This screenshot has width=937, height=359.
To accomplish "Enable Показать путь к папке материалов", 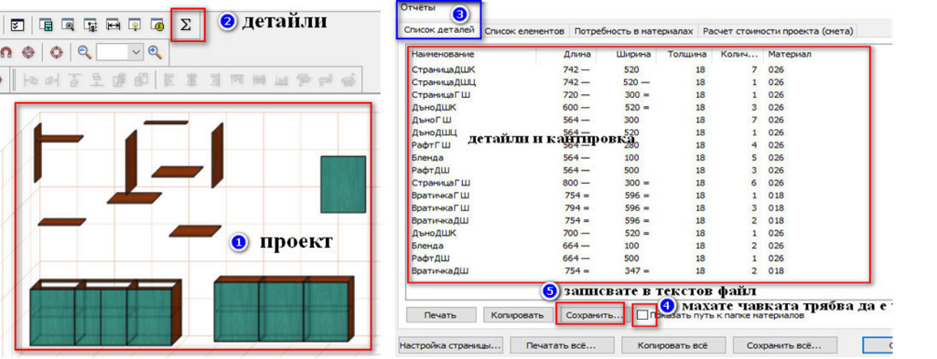I will click(642, 315).
